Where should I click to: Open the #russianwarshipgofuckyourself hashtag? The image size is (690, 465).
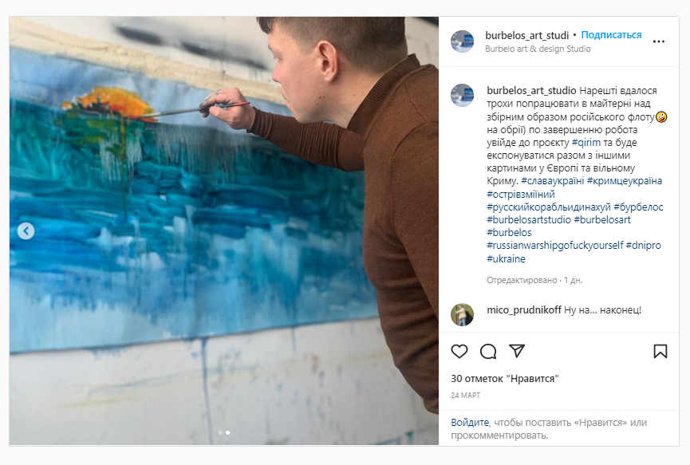pyautogui.click(x=555, y=246)
